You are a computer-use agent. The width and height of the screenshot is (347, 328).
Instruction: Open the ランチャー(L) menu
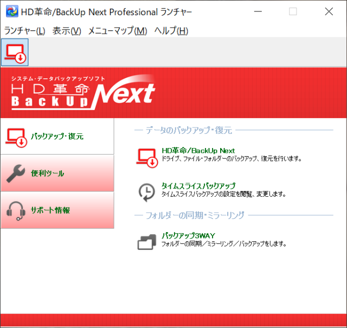[x=24, y=31]
